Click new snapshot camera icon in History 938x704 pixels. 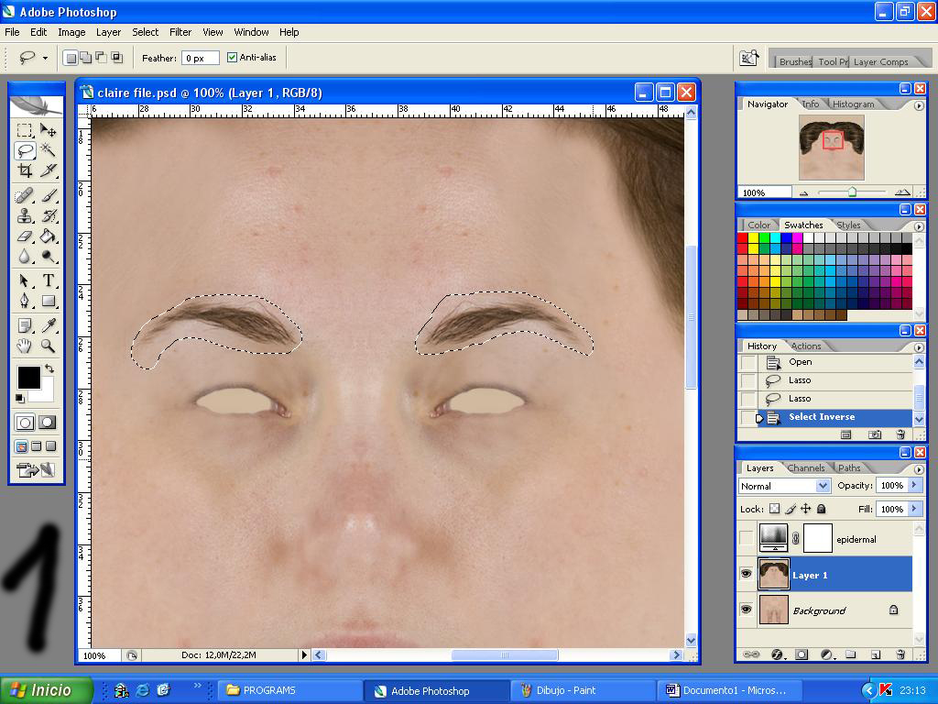(875, 434)
